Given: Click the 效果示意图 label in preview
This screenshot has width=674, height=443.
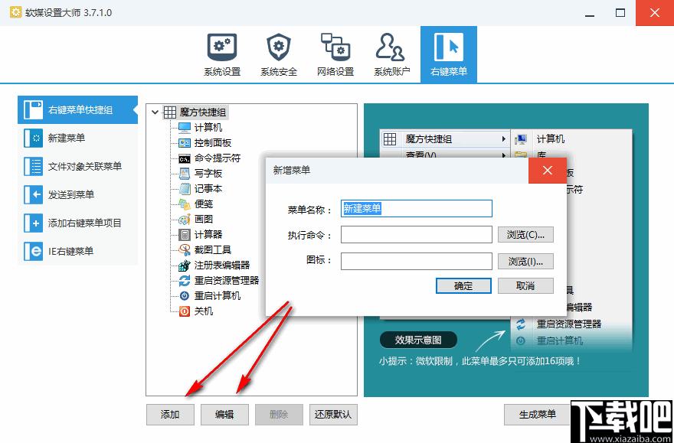Looking at the screenshot, I should (418, 340).
